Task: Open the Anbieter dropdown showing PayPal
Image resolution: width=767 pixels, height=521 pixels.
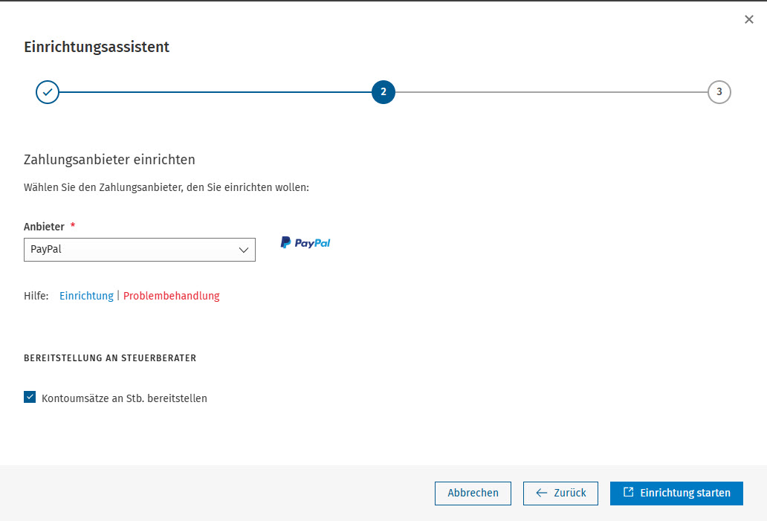Action: click(x=140, y=250)
